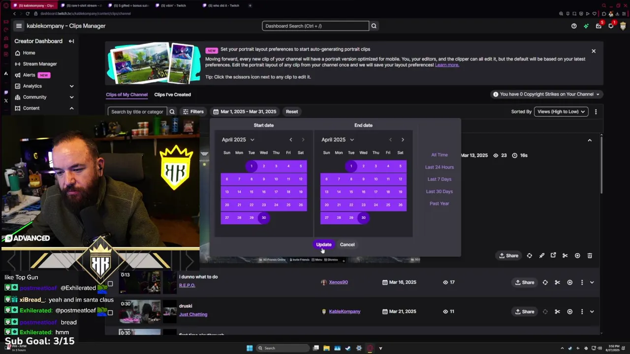Open Alerts in the sidebar

click(x=29, y=75)
